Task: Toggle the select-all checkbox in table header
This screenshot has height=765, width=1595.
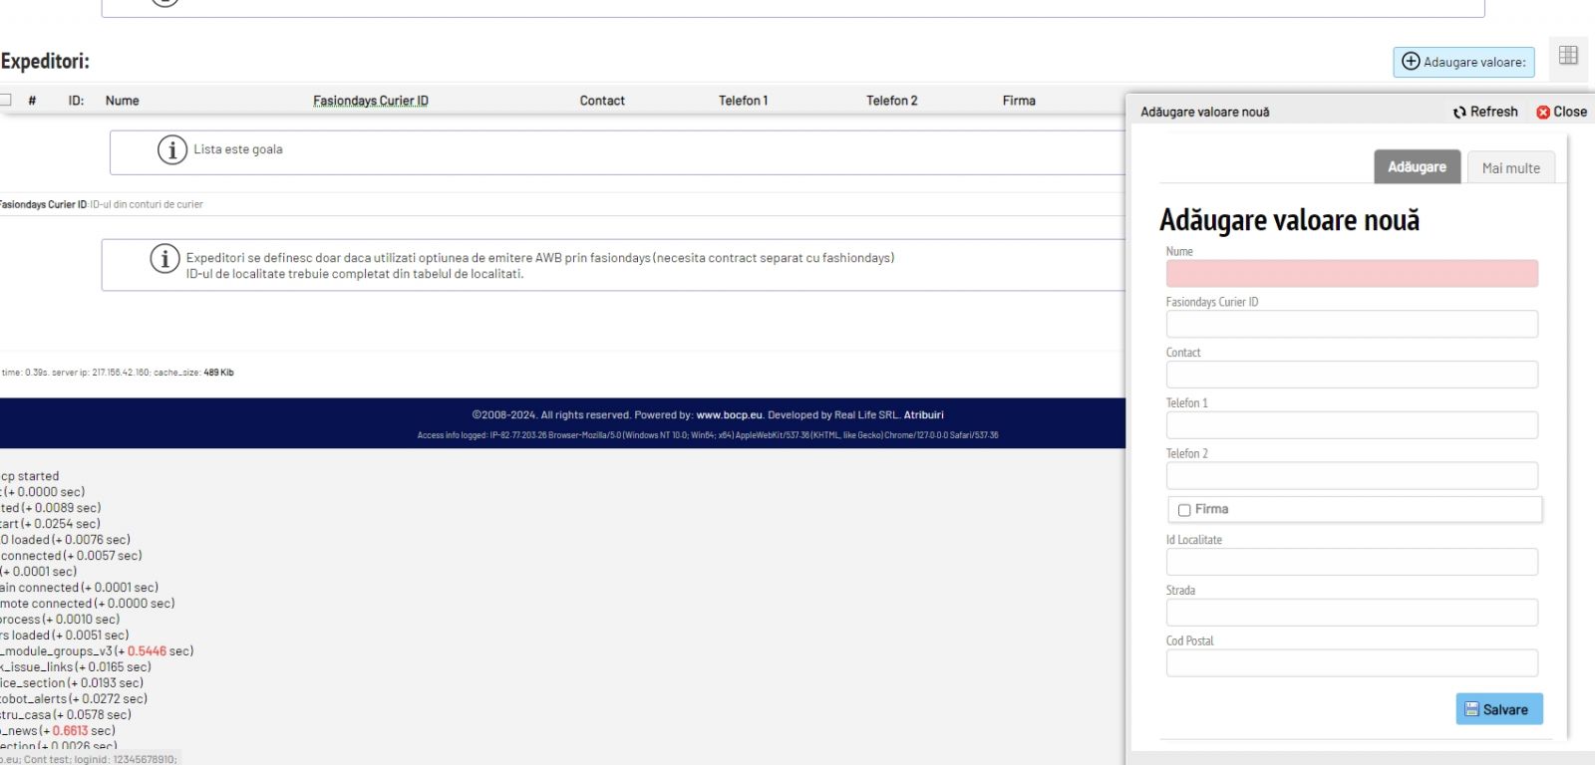Action: tap(5, 101)
